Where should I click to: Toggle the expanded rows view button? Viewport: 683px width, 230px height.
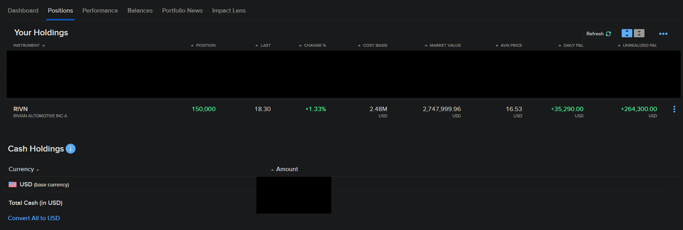click(x=627, y=33)
